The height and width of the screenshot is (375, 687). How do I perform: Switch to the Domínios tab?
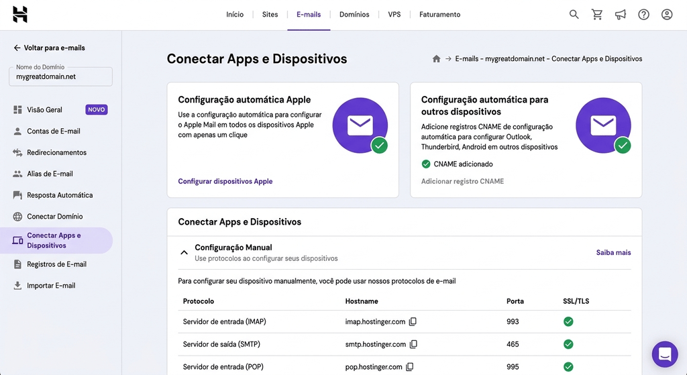coord(354,15)
